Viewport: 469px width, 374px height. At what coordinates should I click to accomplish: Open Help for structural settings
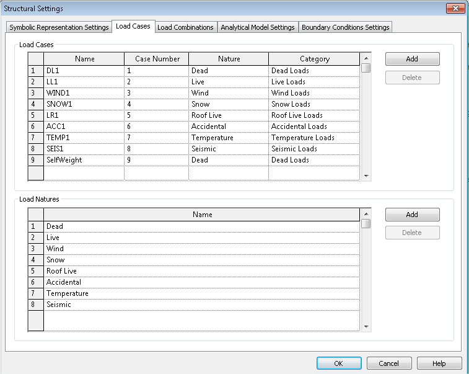pyautogui.click(x=439, y=363)
